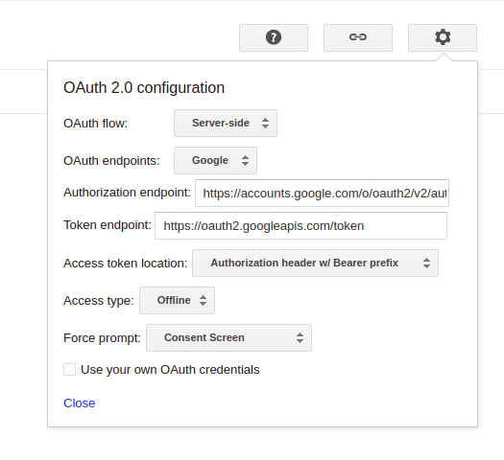504x460 pixels.
Task: Click the Access token location arrows
Action: click(426, 263)
